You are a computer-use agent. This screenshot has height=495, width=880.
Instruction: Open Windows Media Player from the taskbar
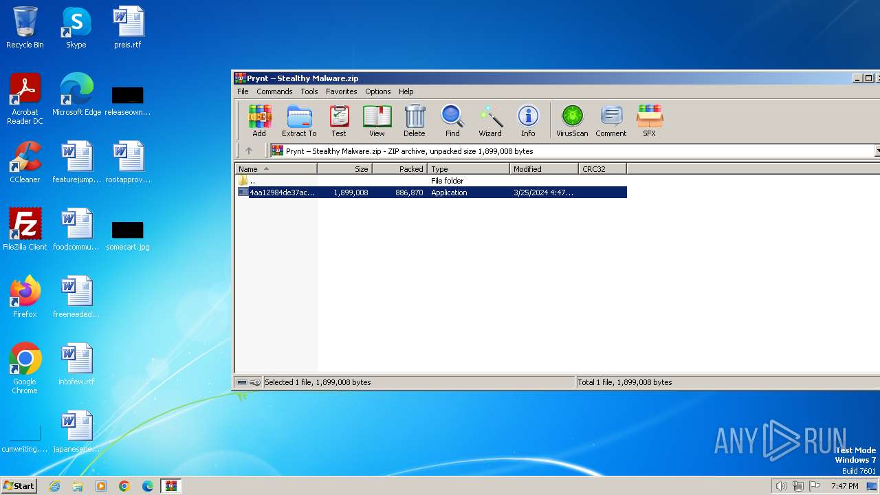click(x=101, y=486)
